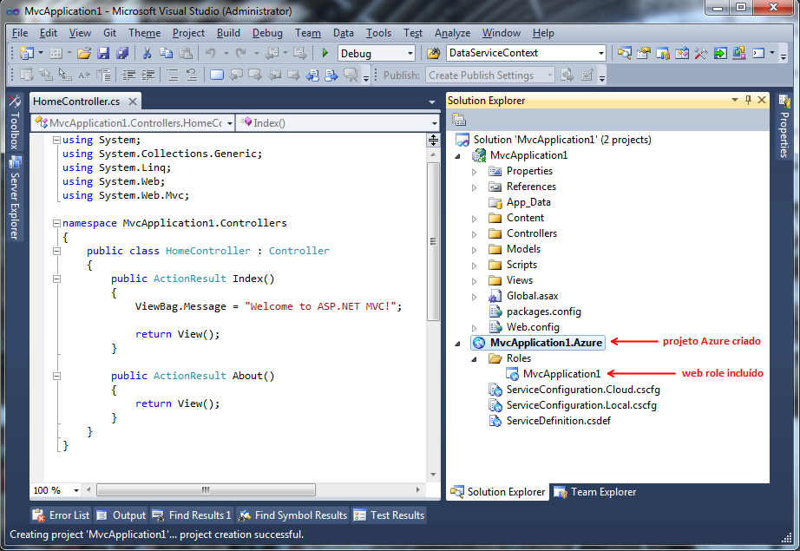Click the Find in Files binoculars icon
The width and height of the screenshot is (800, 551).
point(433,53)
